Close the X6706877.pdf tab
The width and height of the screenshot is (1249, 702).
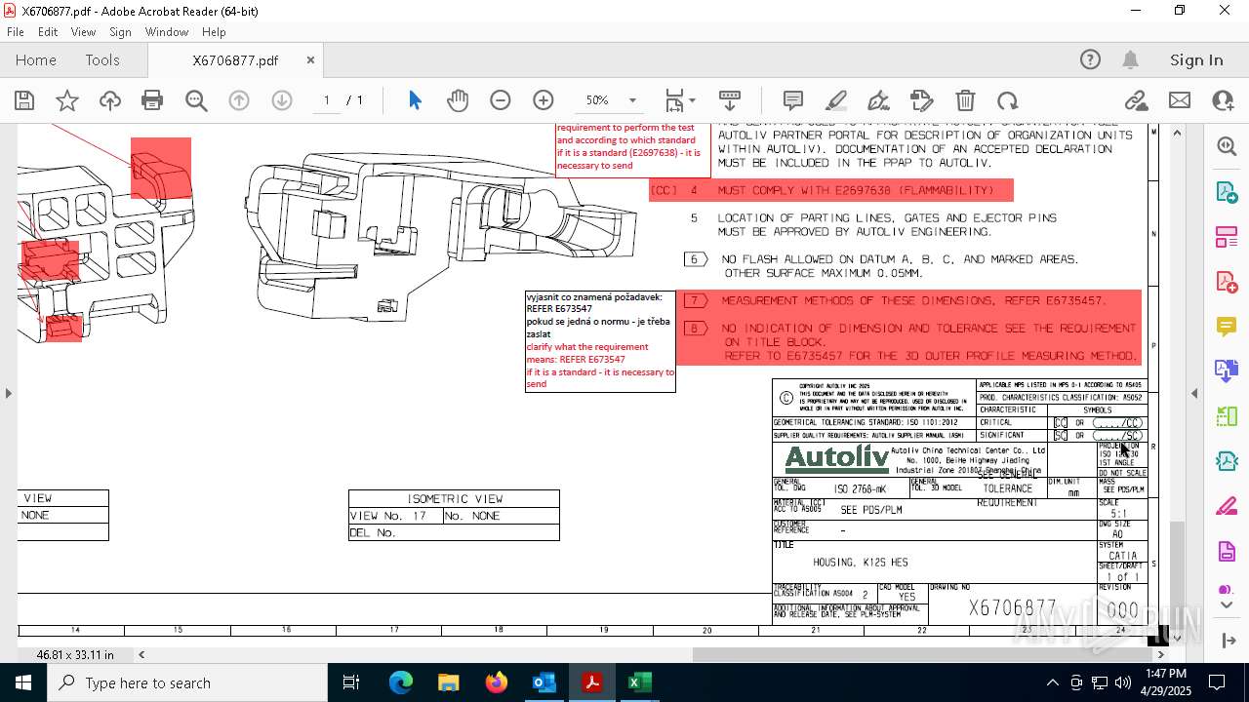click(310, 60)
